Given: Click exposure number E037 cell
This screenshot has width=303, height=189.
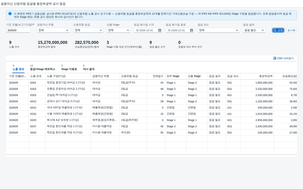Looking at the screenshot, I should (x=37, y=126).
